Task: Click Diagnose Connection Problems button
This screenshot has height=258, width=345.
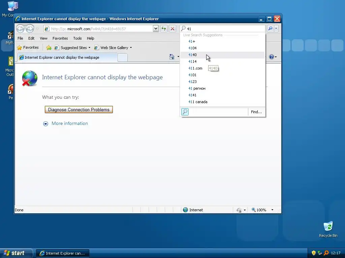Action: coord(79,110)
